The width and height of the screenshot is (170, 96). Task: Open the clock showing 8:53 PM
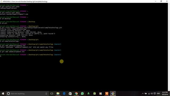click(x=165, y=94)
